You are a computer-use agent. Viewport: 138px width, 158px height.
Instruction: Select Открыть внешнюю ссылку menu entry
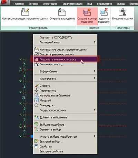tap(65, 54)
